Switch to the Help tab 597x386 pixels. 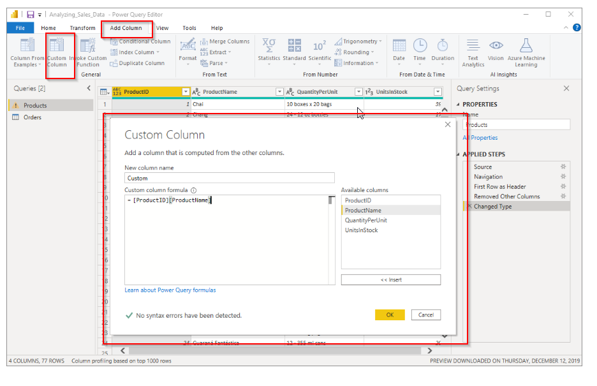[217, 28]
